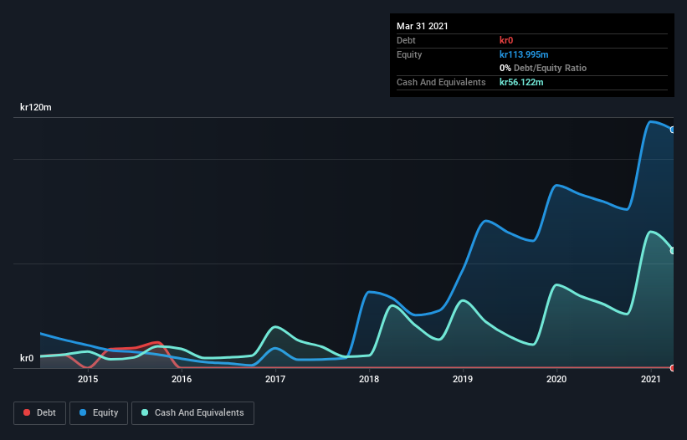Screen dimensions: 687x440
Task: Click the Cash And Equivalents tooltip row label
Action: tap(441, 82)
